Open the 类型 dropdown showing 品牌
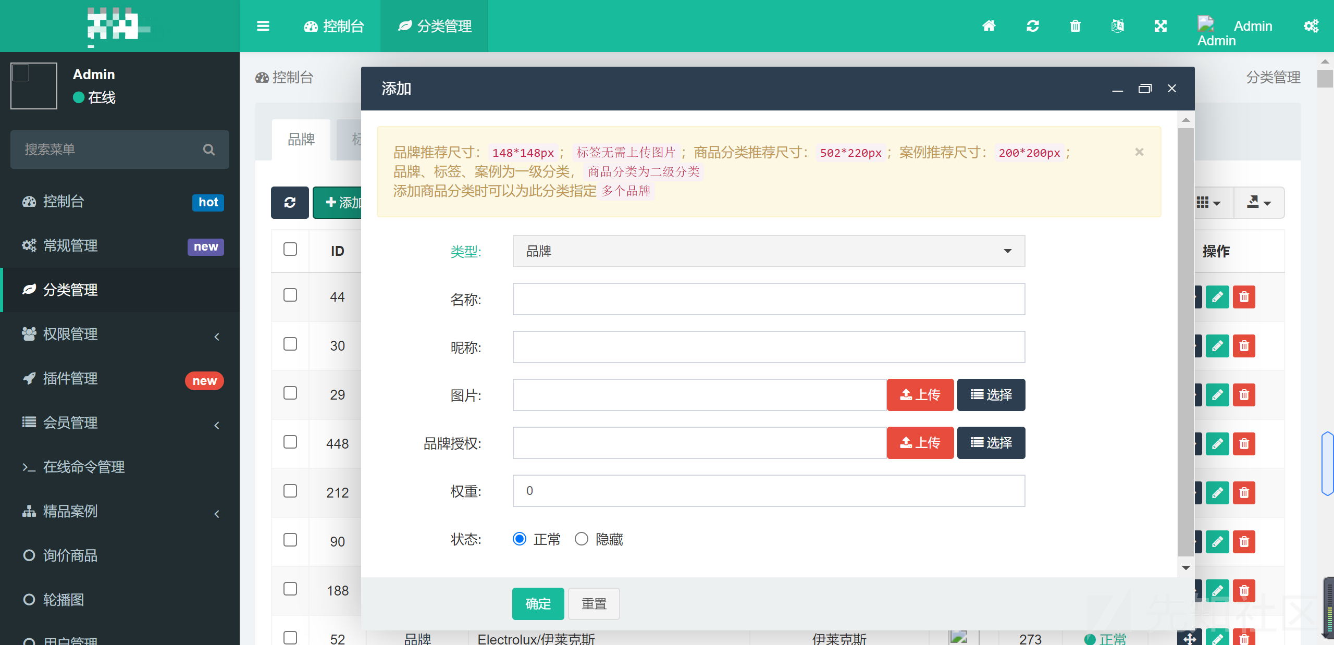This screenshot has width=1334, height=645. click(x=768, y=251)
